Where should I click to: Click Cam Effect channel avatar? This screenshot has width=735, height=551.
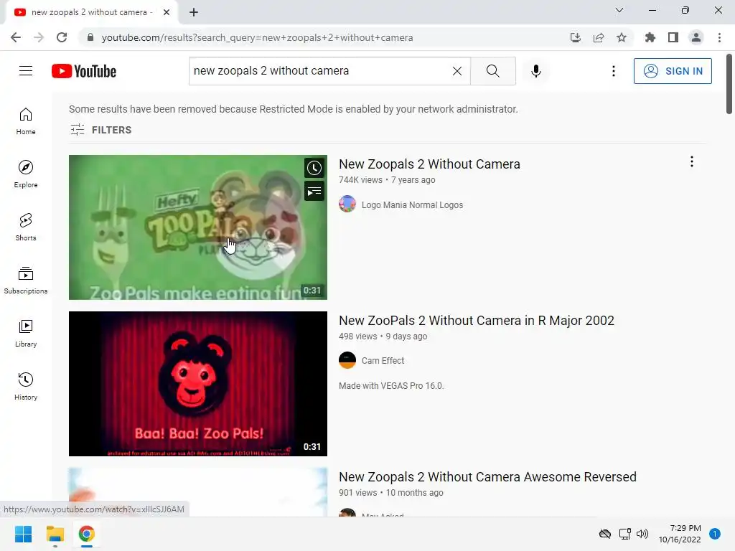click(x=347, y=360)
